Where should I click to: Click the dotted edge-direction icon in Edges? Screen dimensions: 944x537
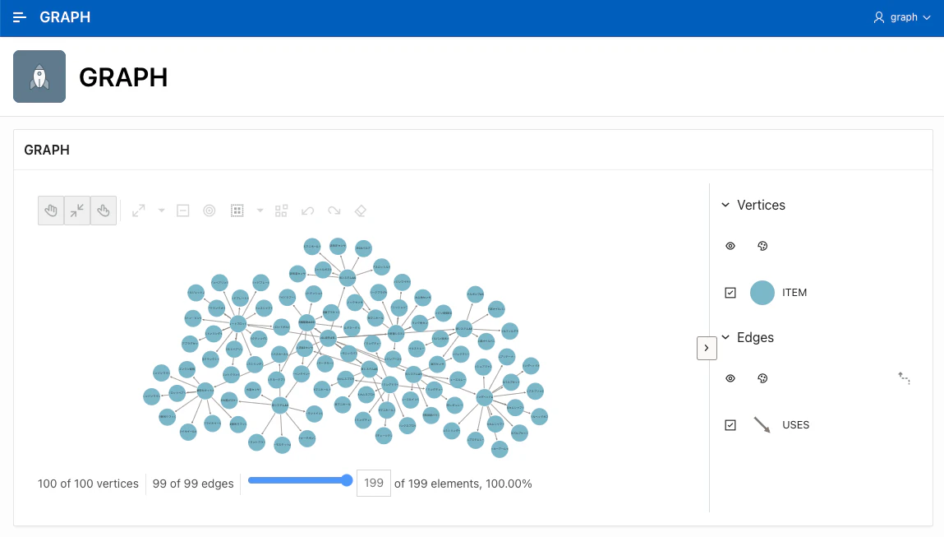(904, 378)
